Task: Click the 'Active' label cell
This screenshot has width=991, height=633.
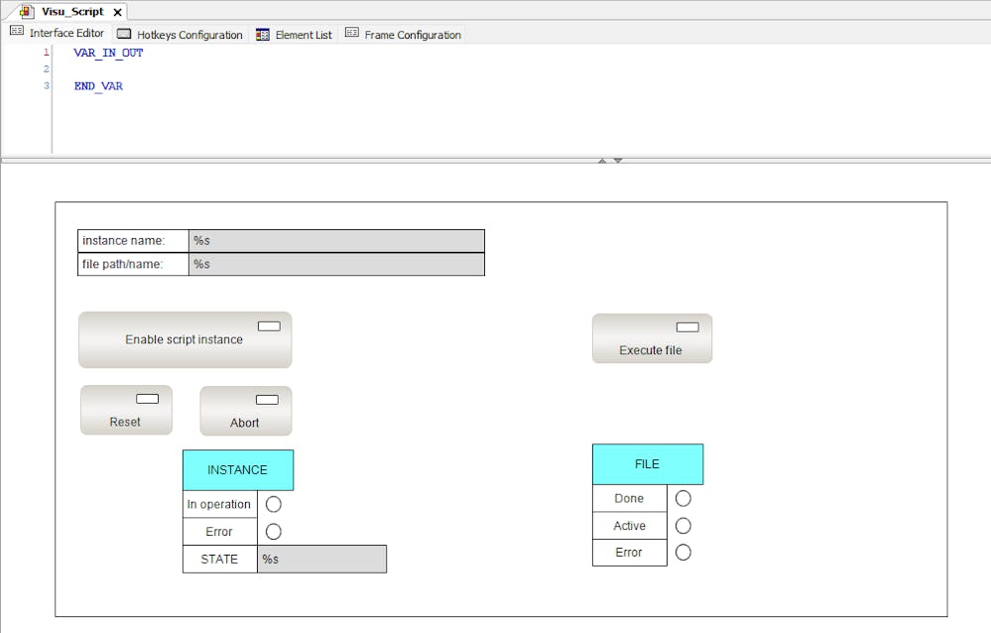Action: 630,526
